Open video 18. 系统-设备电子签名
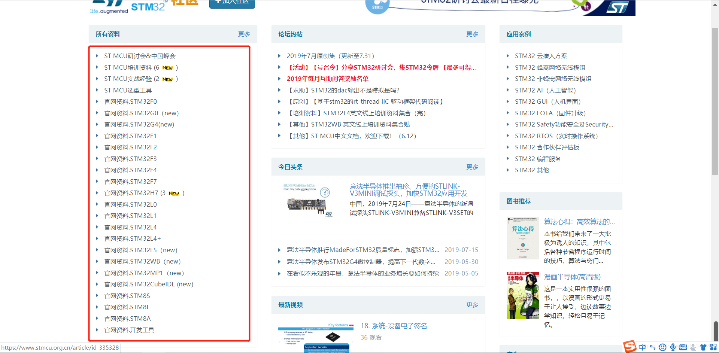Viewport: 719px width, 353px height. tap(394, 326)
